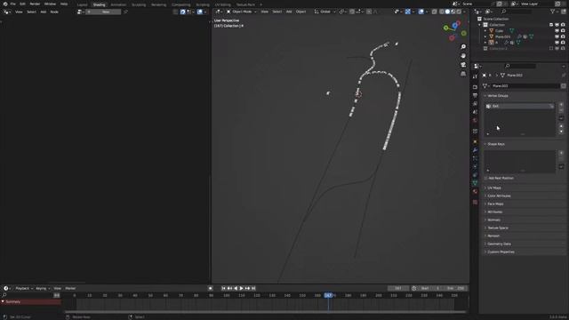This screenshot has height=320, width=569.
Task: Open the File menu
Action: [13, 4]
